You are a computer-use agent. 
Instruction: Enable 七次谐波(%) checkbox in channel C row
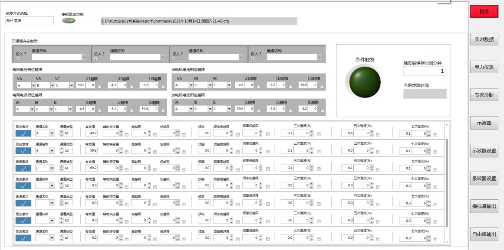(435, 169)
